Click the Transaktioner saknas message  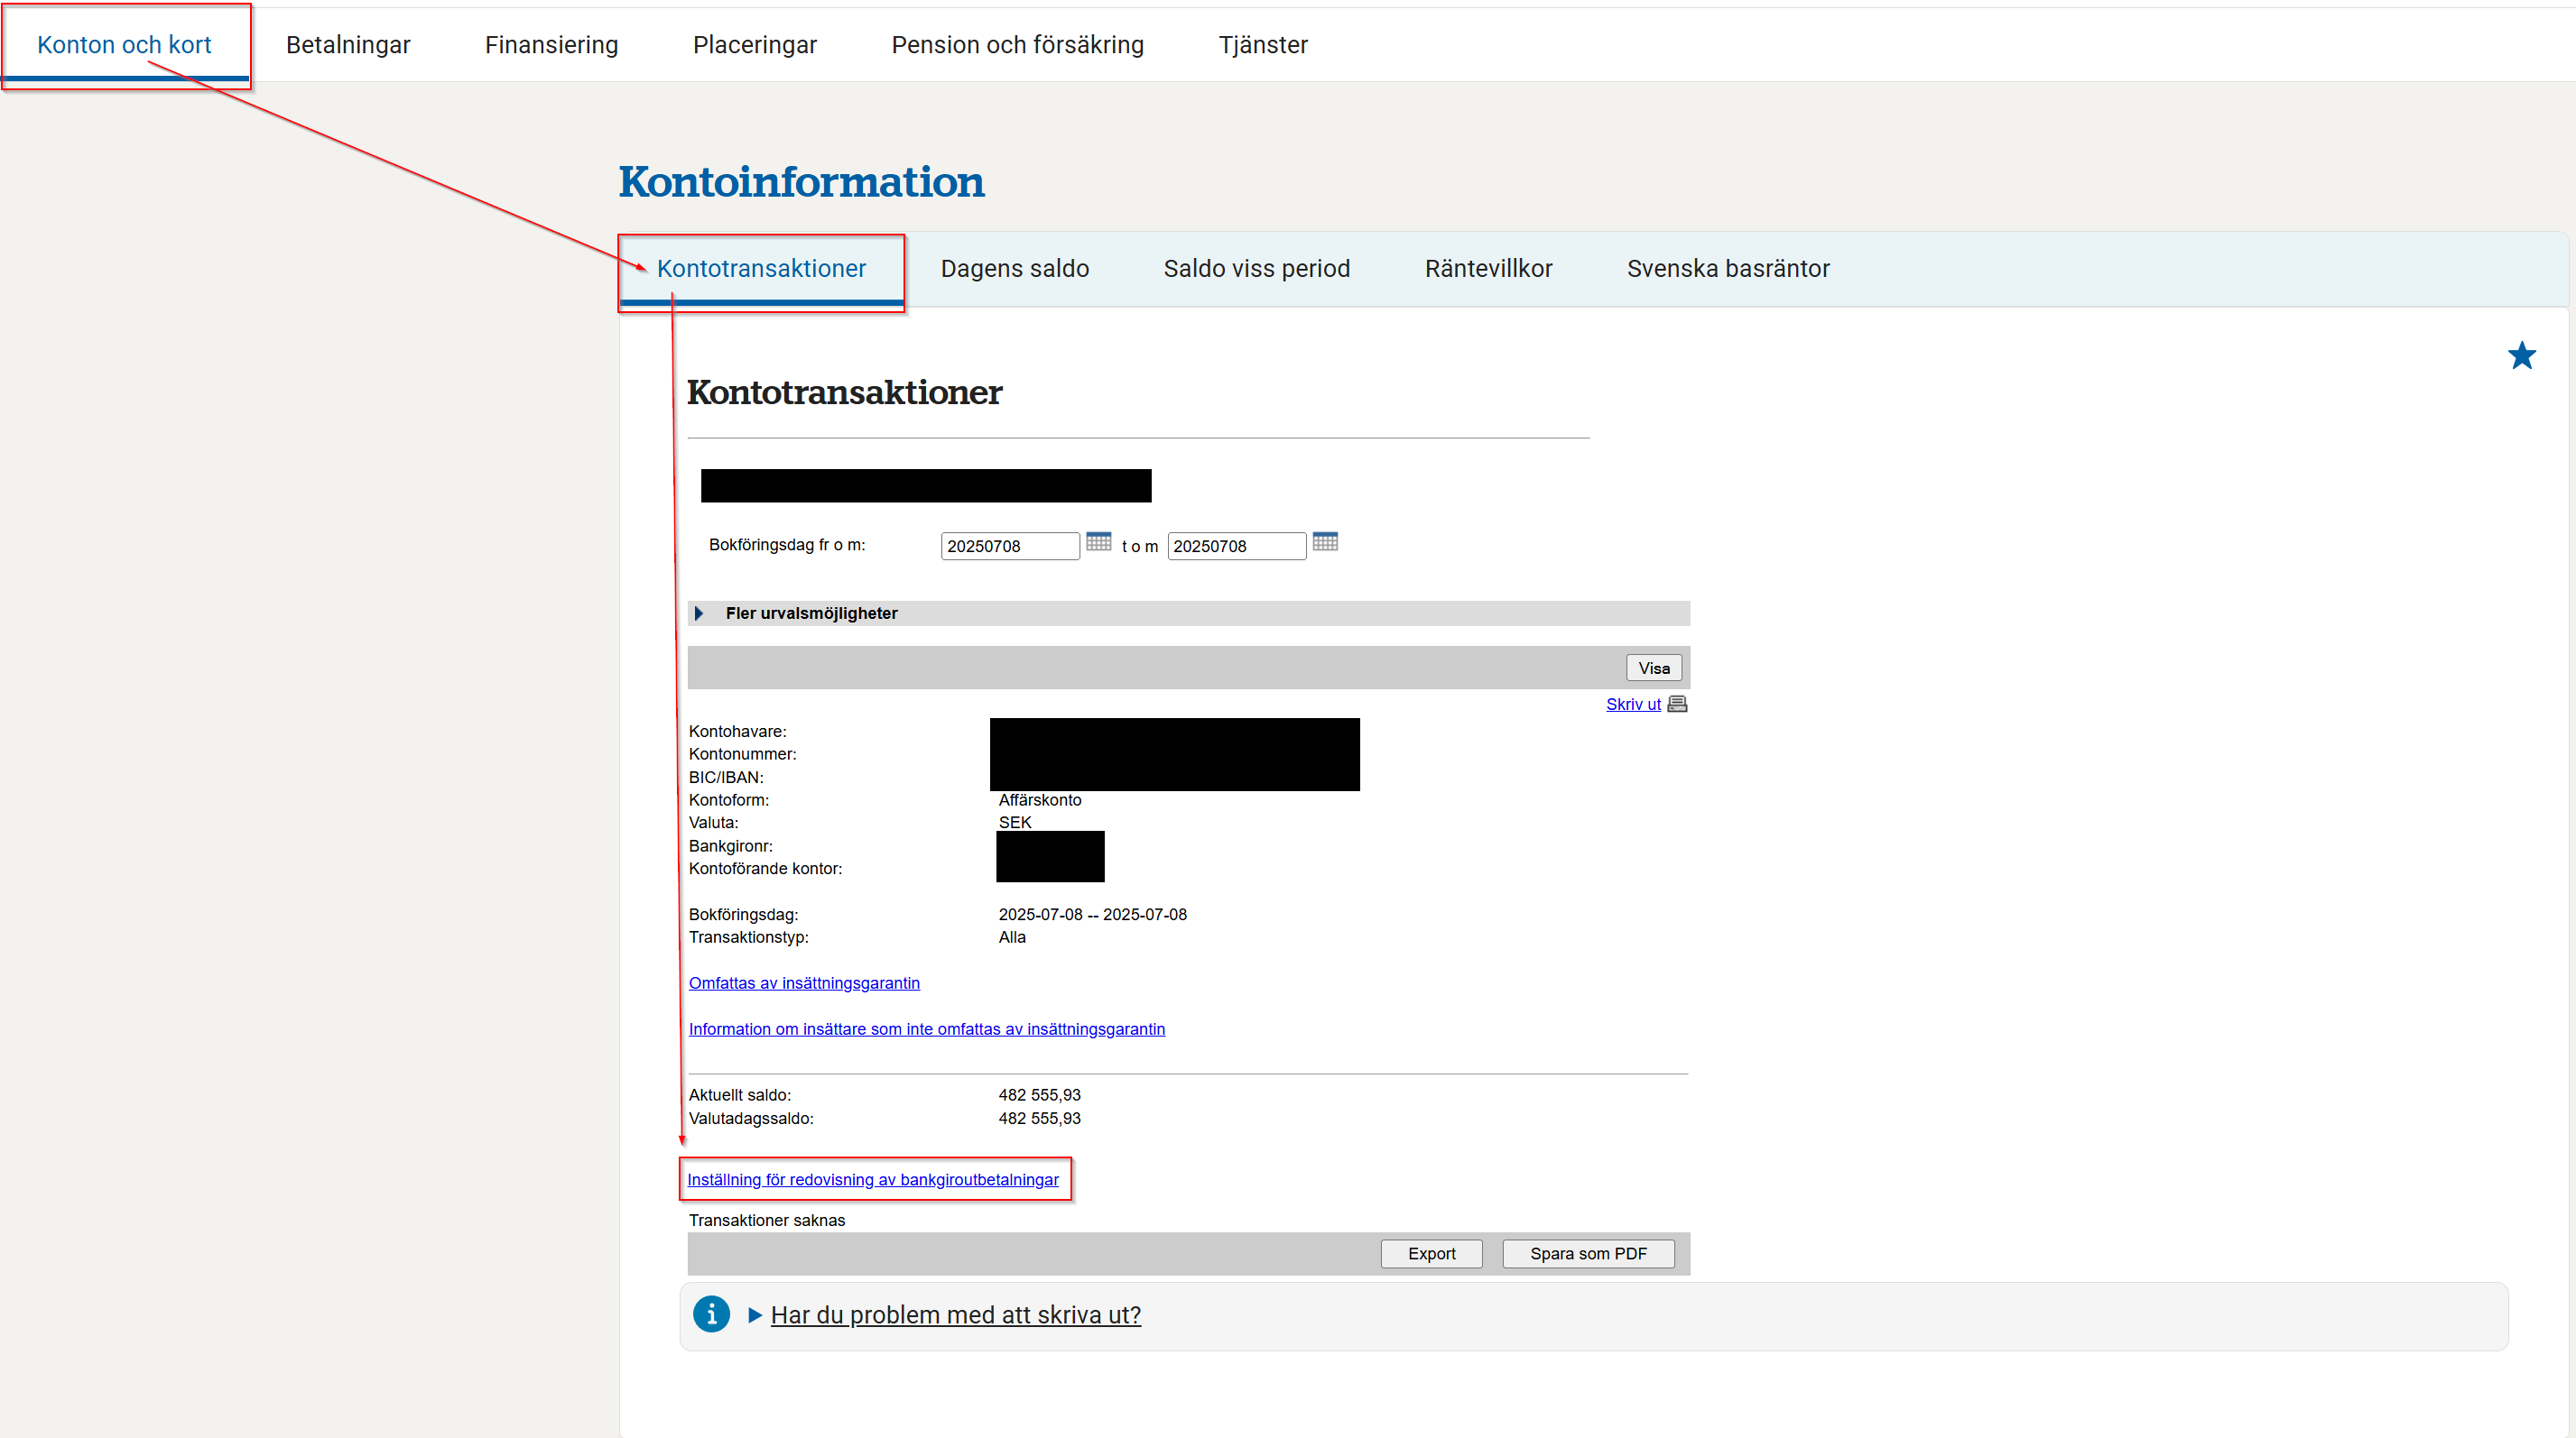click(x=766, y=1221)
